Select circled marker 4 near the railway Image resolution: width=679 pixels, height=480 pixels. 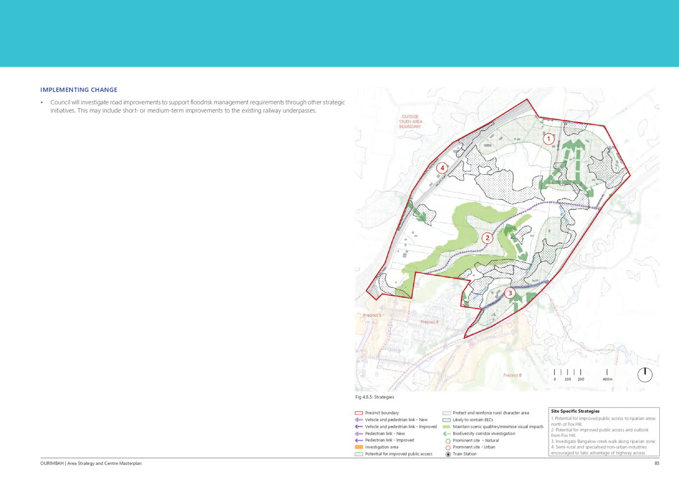click(x=442, y=168)
